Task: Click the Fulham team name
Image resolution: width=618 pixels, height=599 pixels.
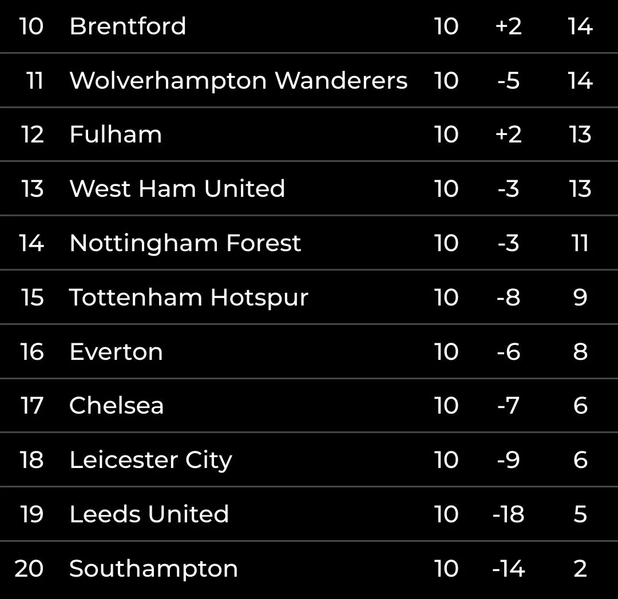Action: pyautogui.click(x=116, y=135)
